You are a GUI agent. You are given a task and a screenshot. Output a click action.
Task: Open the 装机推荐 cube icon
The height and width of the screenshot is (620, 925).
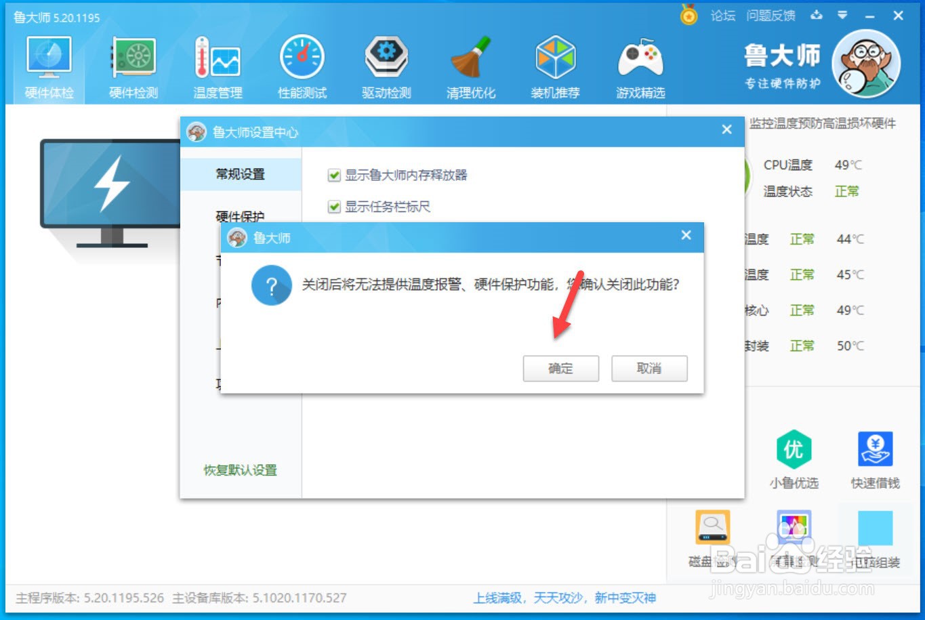coord(555,57)
